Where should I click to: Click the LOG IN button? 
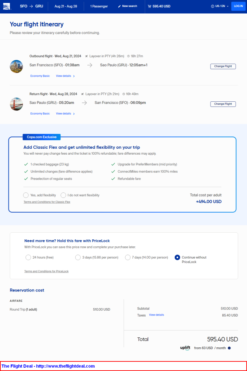coord(238,6)
